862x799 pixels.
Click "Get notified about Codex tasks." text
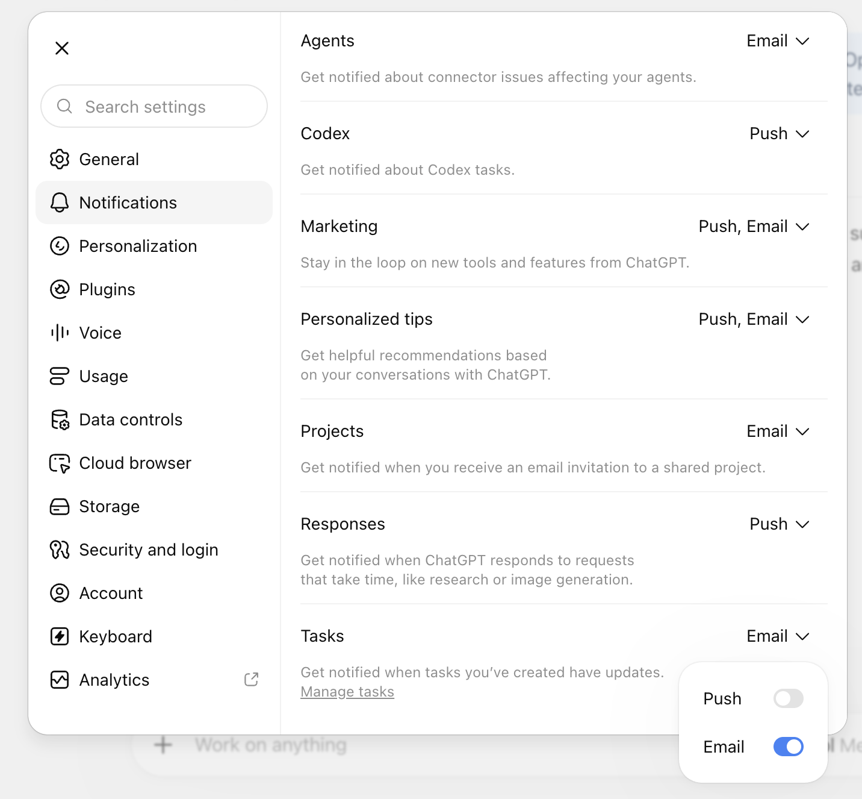(x=408, y=170)
